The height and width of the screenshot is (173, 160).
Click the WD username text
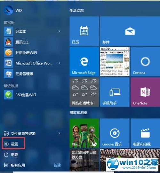click(x=19, y=10)
